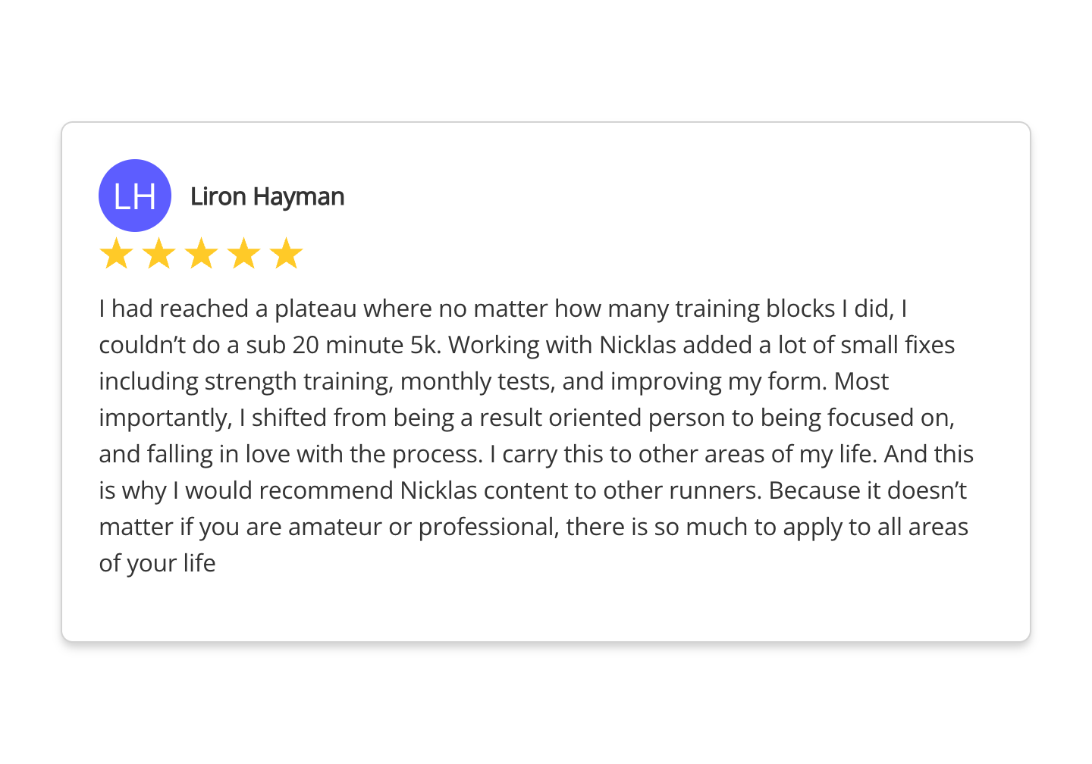Click the "sub 20 minute 5k" text
1092x764 pixels.
[x=342, y=345]
